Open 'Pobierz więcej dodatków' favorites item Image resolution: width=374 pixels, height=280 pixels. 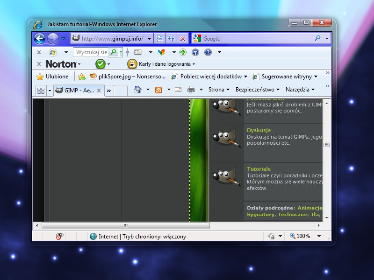(209, 77)
